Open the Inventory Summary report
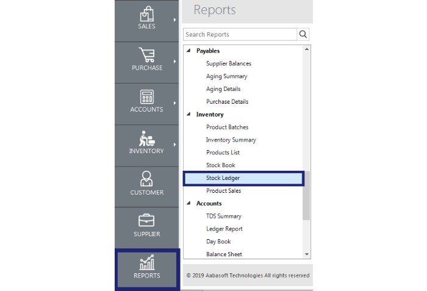The image size is (427, 291). tap(231, 140)
